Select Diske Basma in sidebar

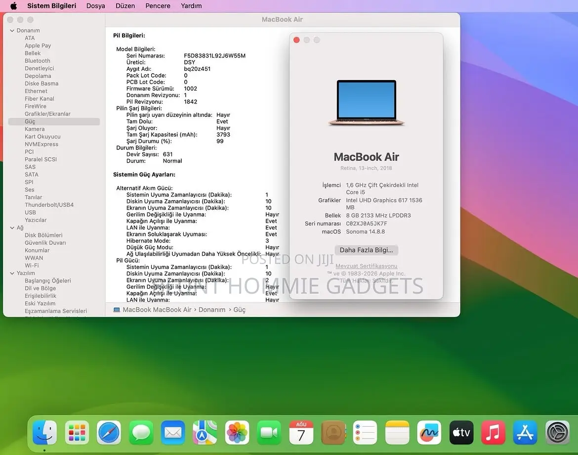[41, 84]
